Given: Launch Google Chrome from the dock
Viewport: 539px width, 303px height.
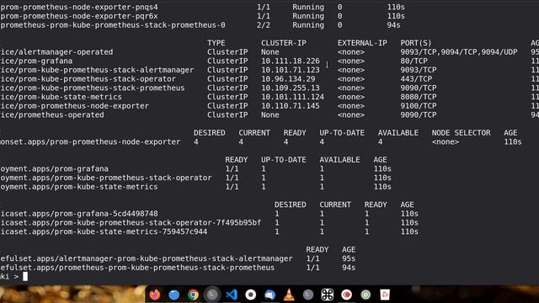Looking at the screenshot, I should [193, 295].
